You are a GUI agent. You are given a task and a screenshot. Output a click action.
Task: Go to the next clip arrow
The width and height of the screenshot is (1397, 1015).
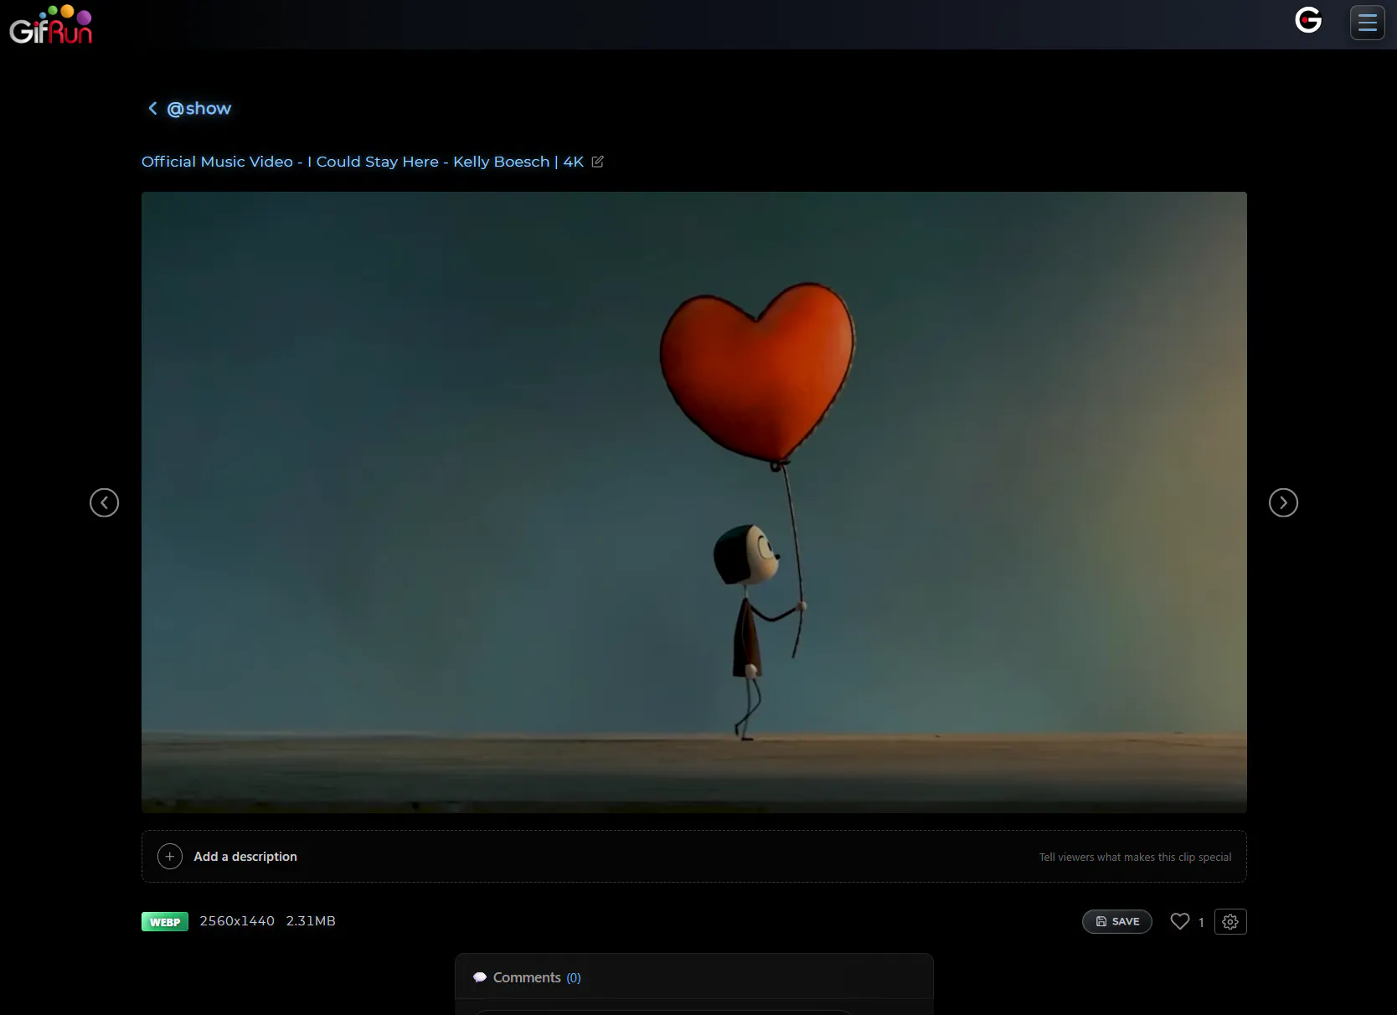coord(1283,502)
